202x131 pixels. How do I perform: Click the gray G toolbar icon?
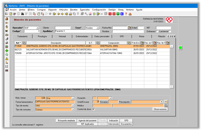tap(106, 14)
